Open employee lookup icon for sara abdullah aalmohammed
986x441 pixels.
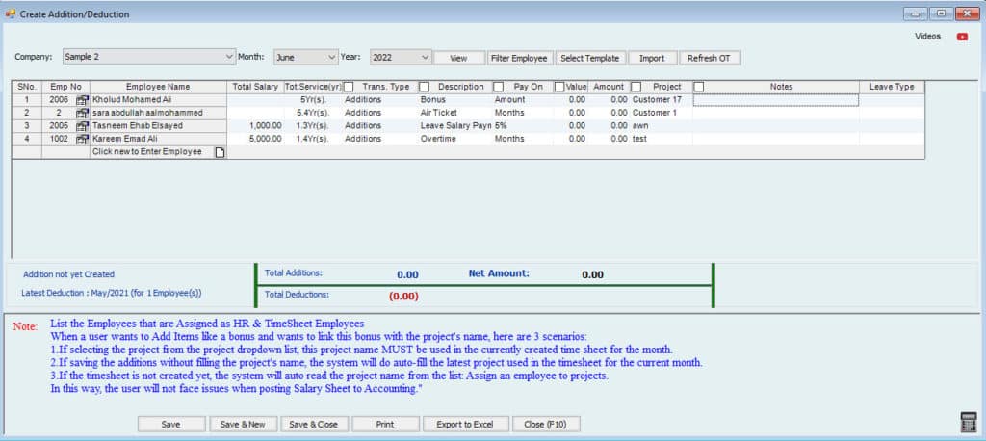coord(82,113)
